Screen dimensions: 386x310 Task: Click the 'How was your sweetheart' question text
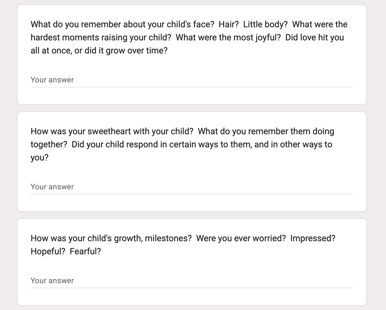pos(182,144)
